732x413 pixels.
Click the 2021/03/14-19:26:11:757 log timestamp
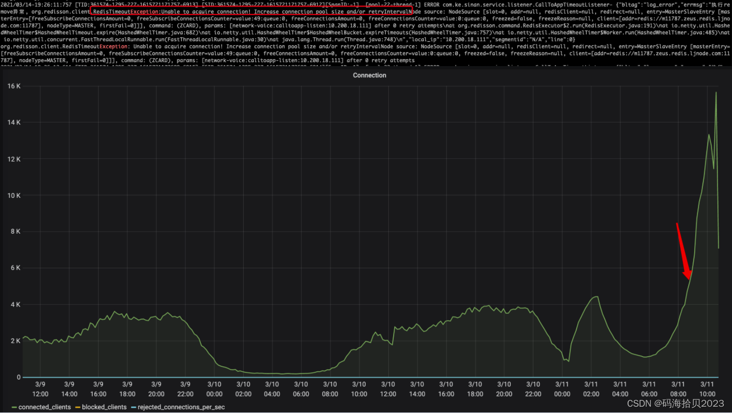36,4
